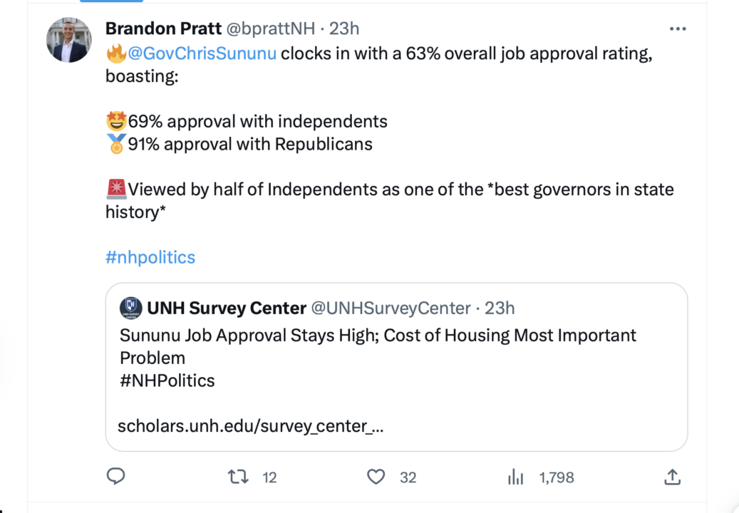Follow the #nhpolitics hashtag link
The height and width of the screenshot is (513, 739).
pyautogui.click(x=150, y=257)
